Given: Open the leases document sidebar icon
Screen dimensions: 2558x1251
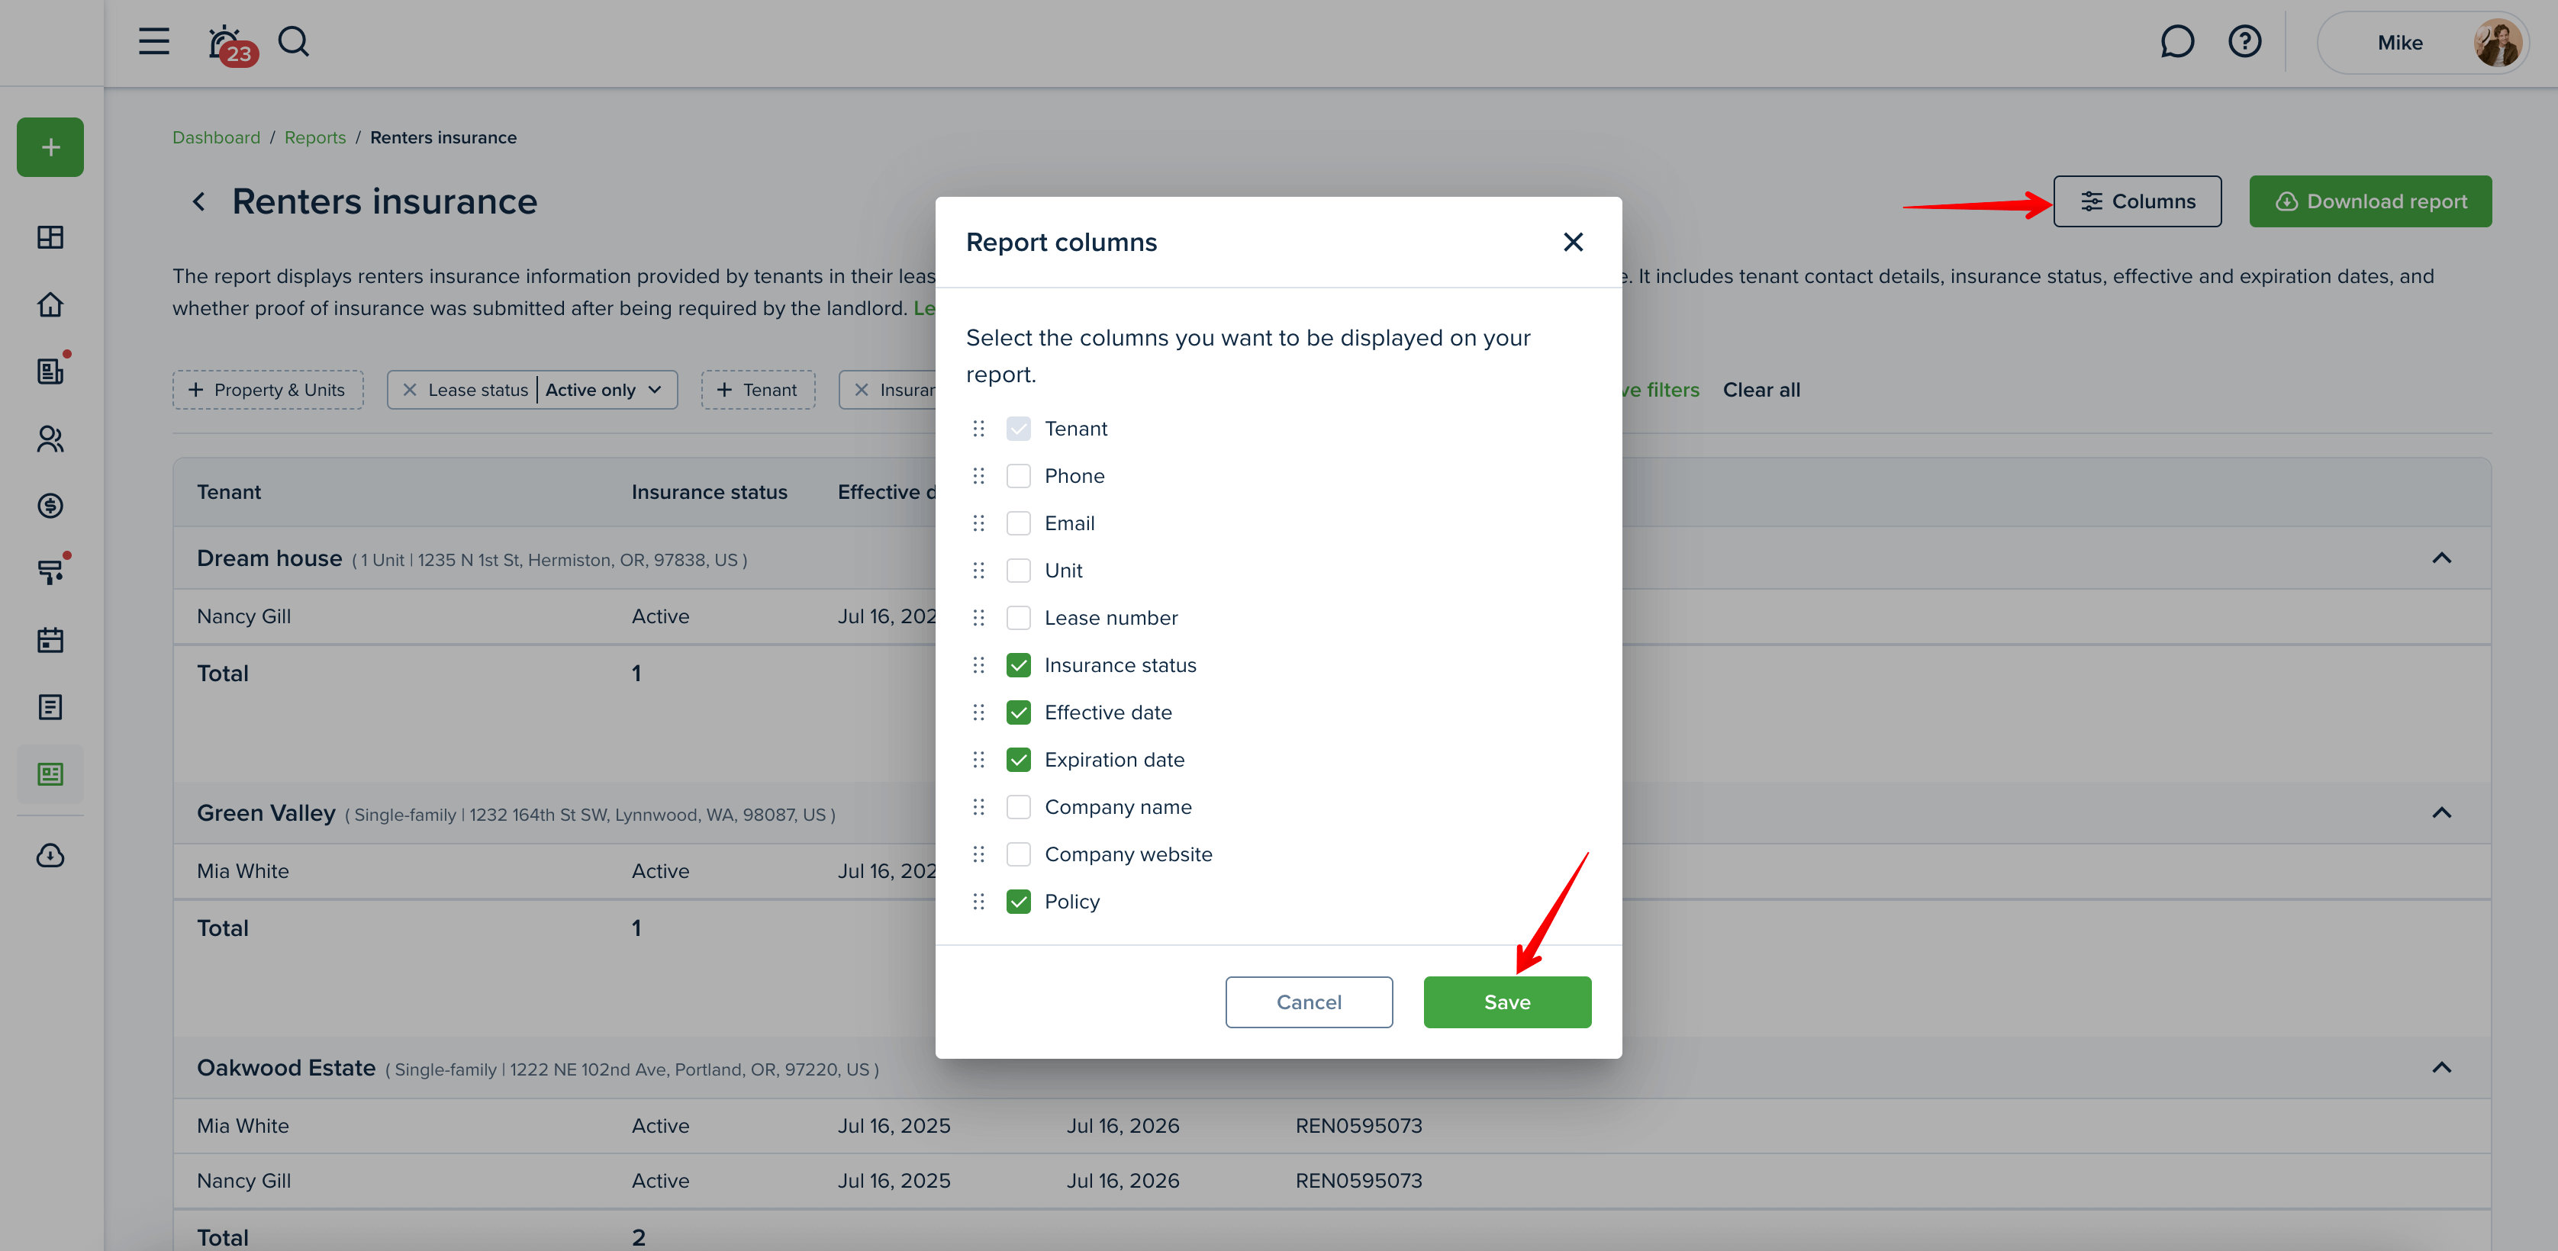Looking at the screenshot, I should (x=50, y=371).
